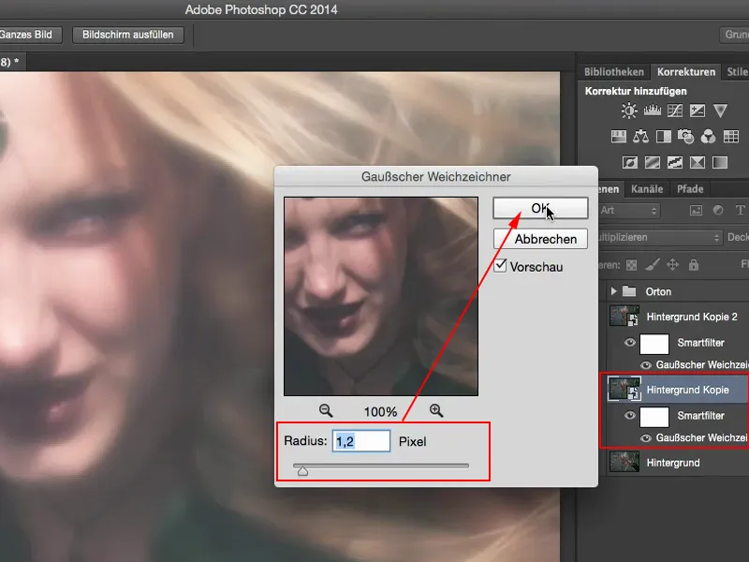Switch to the Stile tab
The height and width of the screenshot is (562, 749).
coord(737,72)
